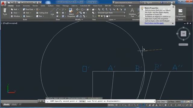Toggle layer 0 freeze sun icon
193x108 pixels.
coord(102,16)
